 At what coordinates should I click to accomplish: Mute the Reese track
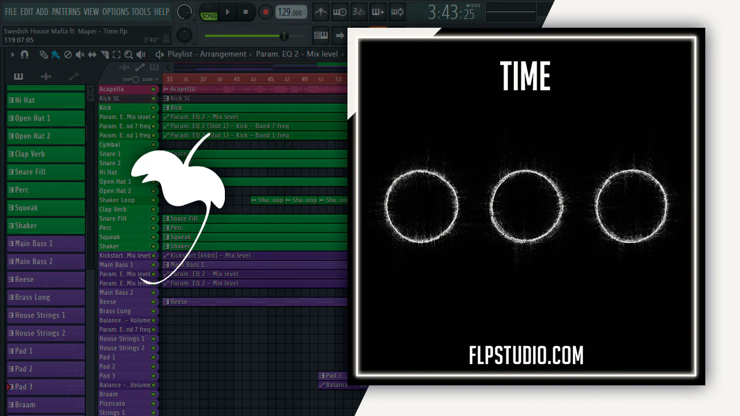153,302
